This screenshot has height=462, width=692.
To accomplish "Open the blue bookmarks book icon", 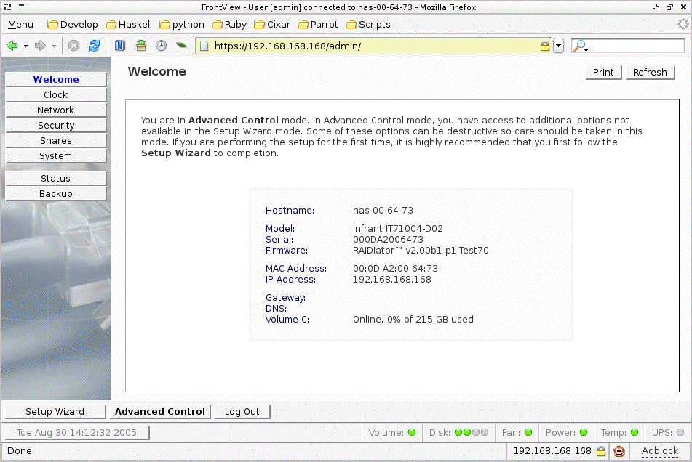I will tap(121, 46).
